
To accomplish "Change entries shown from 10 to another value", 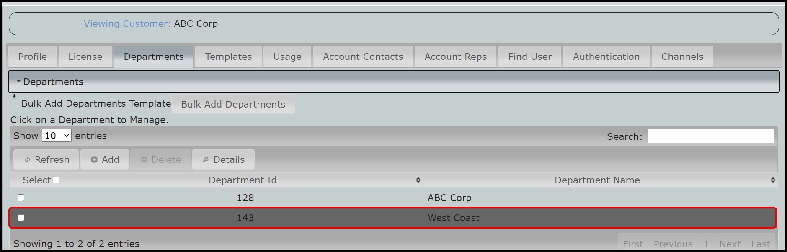I will pos(56,135).
